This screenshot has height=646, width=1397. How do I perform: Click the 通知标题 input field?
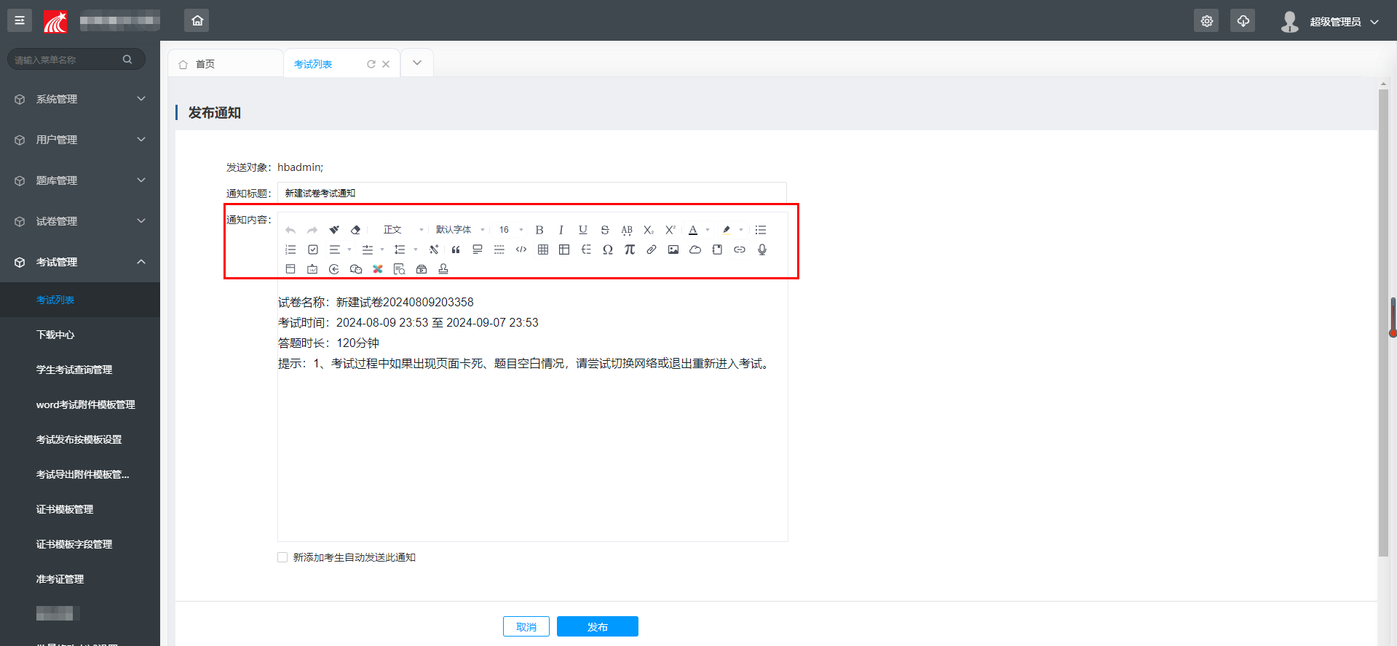tap(531, 193)
